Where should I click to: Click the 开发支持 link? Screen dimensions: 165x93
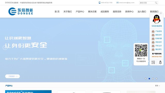[x=159, y=46]
